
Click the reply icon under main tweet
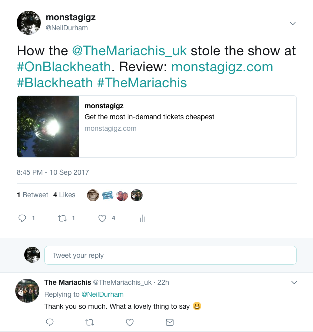pos(22,218)
